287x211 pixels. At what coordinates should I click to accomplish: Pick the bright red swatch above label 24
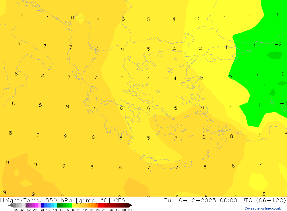click(99, 205)
